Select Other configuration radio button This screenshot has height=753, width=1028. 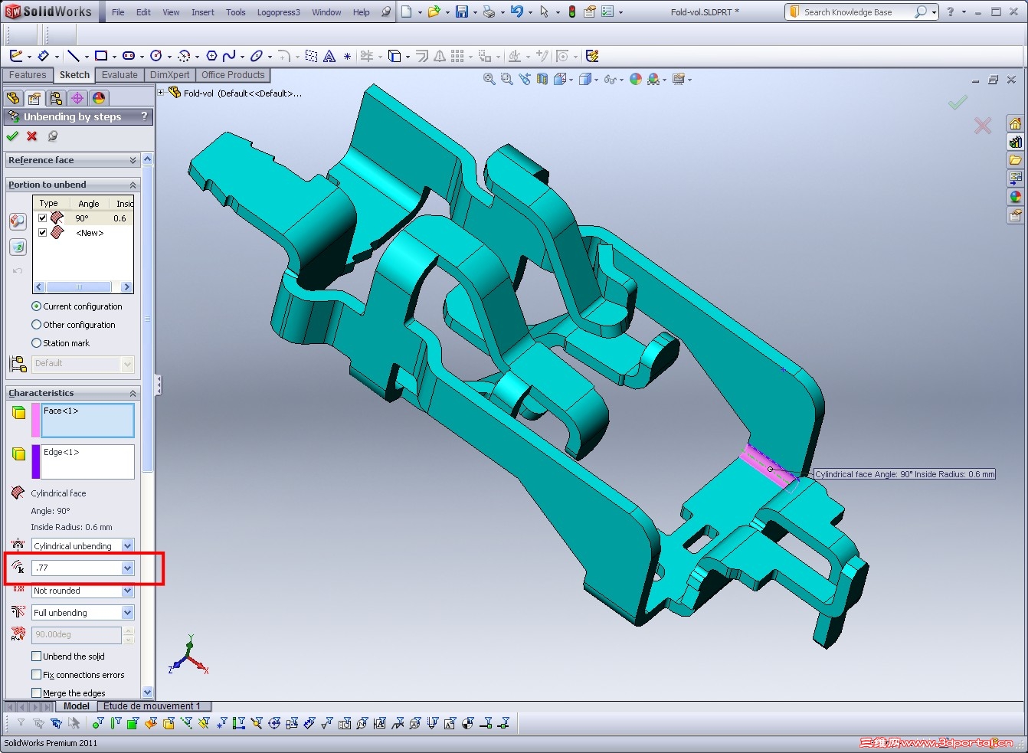(x=36, y=325)
